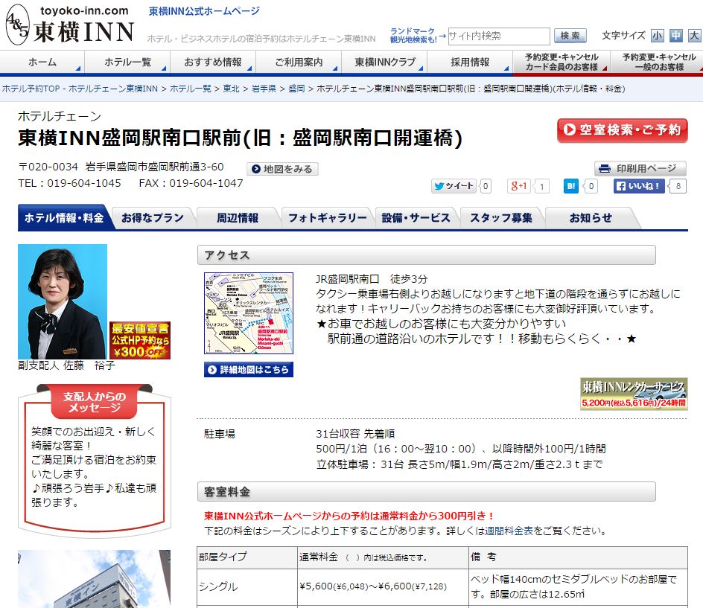Screen dimensions: 703x608
Task: Click breadcrumb link 岩手県
Action: click(264, 89)
